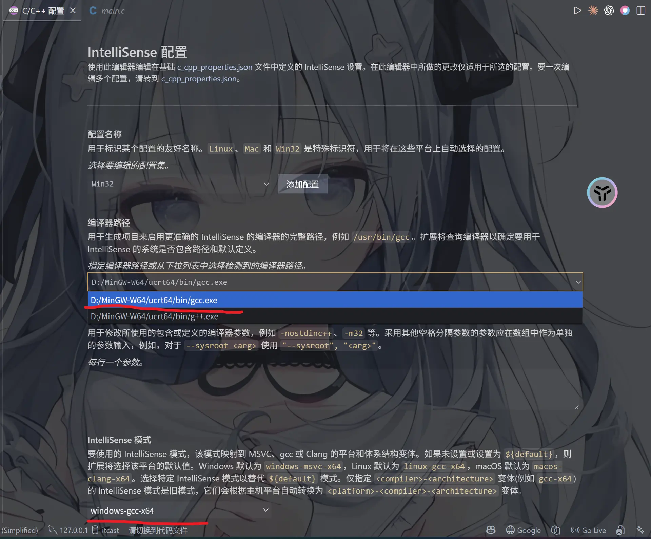
Task: Switch to the main.c tab
Action: click(x=107, y=11)
